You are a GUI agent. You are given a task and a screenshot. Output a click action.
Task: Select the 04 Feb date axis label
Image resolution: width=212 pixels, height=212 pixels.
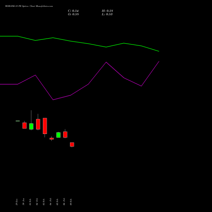pos(50,202)
